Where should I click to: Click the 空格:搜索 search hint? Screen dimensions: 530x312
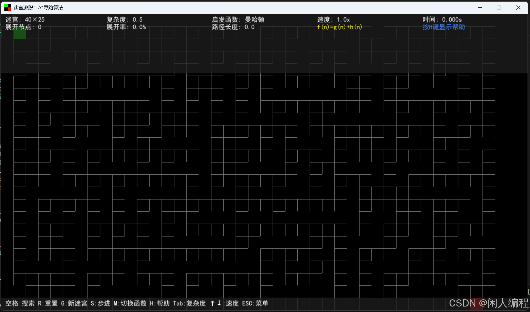click(x=20, y=304)
